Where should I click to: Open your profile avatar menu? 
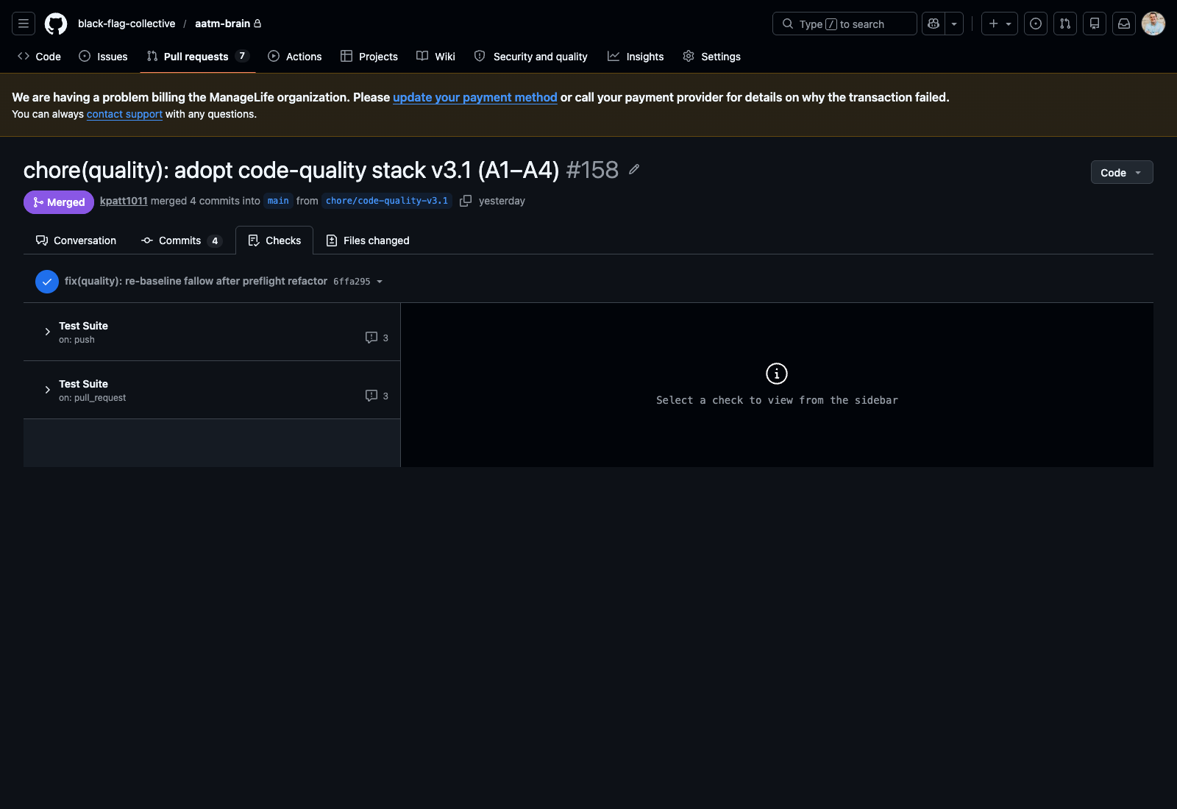click(x=1153, y=24)
